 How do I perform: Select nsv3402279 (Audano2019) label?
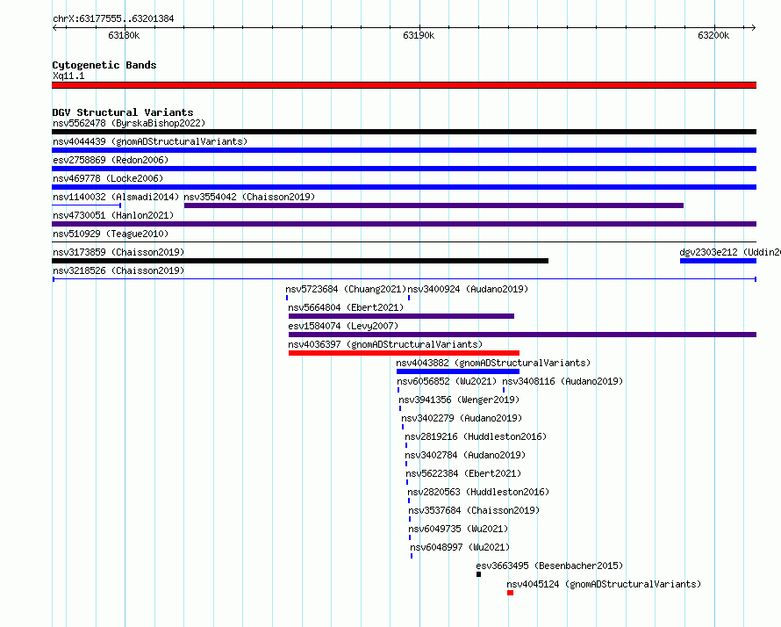pyautogui.click(x=462, y=418)
